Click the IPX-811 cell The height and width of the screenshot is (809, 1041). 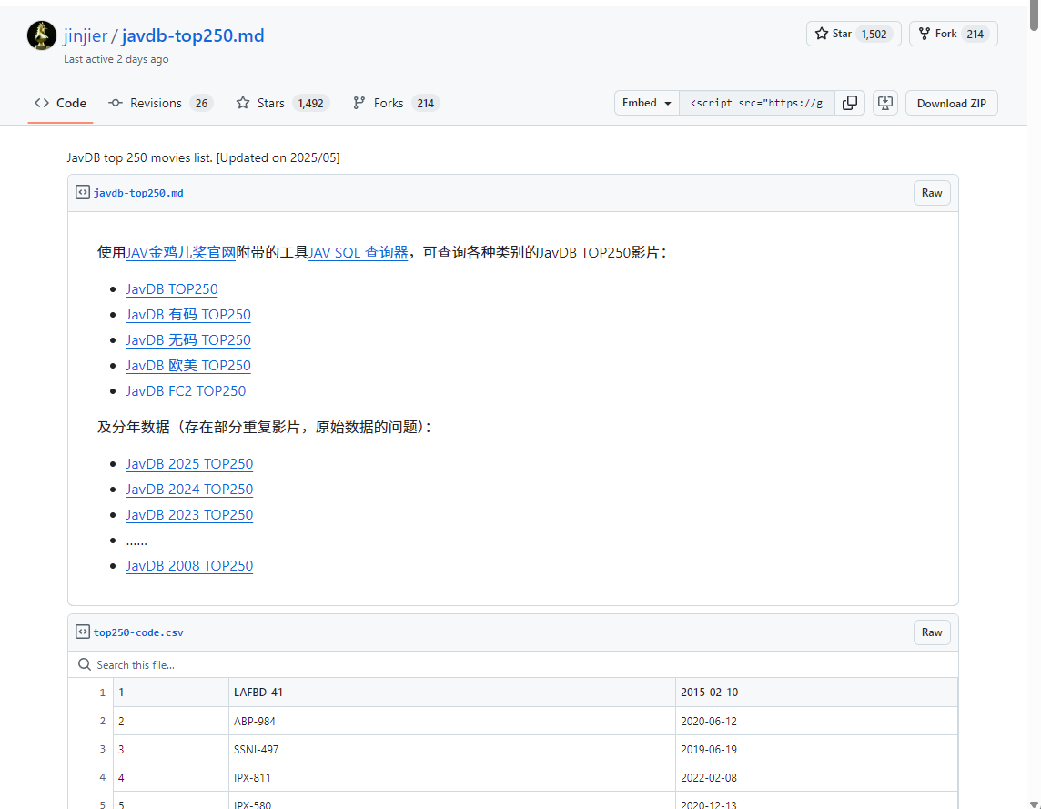coord(451,777)
